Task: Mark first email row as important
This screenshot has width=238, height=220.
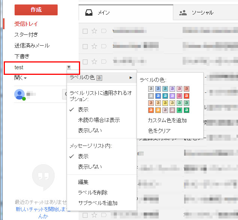Action: tap(104, 31)
